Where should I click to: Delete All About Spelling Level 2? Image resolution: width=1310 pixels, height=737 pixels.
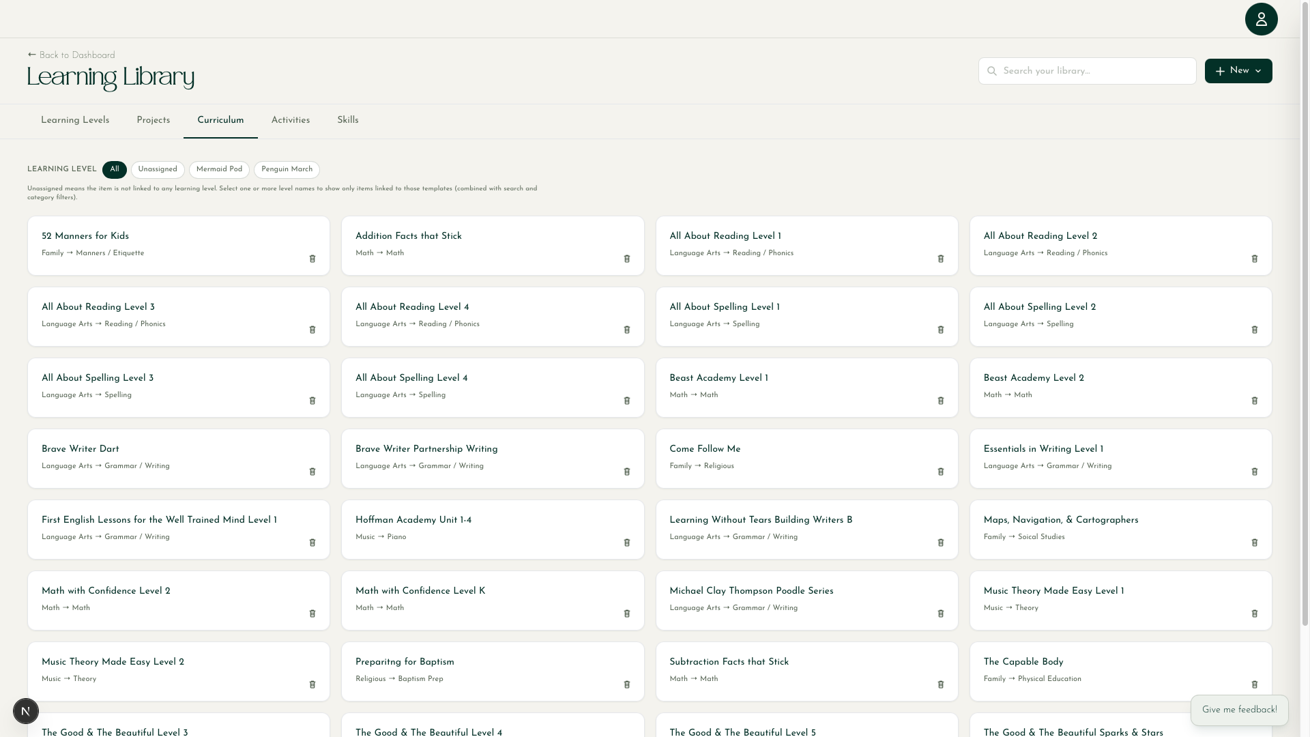click(1255, 330)
